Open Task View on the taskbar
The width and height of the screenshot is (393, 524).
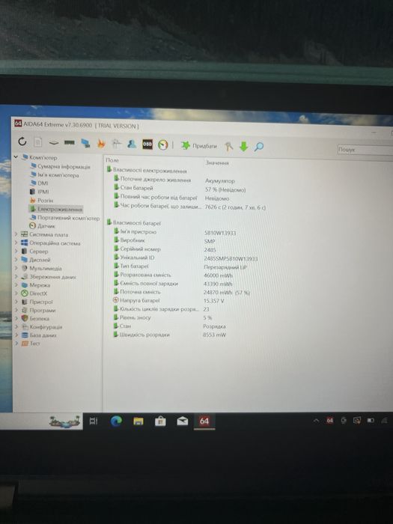pyautogui.click(x=94, y=421)
